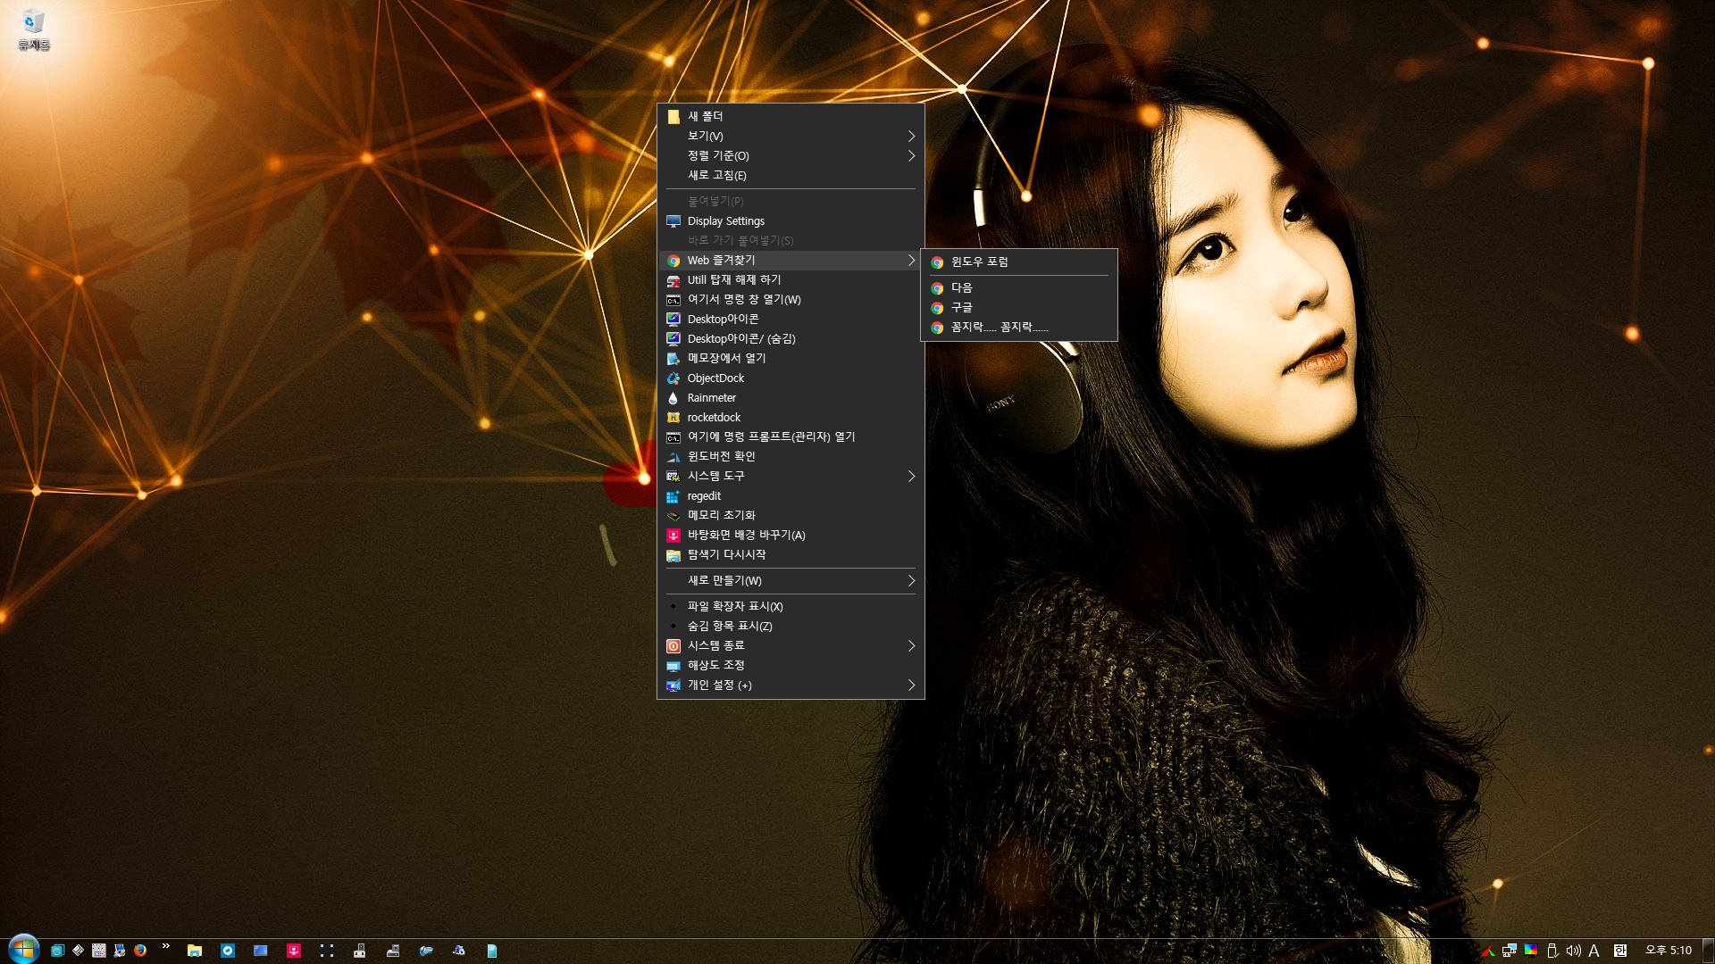Viewport: 1715px width, 964px height.
Task: Click the clock showing 오후 5:10
Action: pyautogui.click(x=1669, y=951)
